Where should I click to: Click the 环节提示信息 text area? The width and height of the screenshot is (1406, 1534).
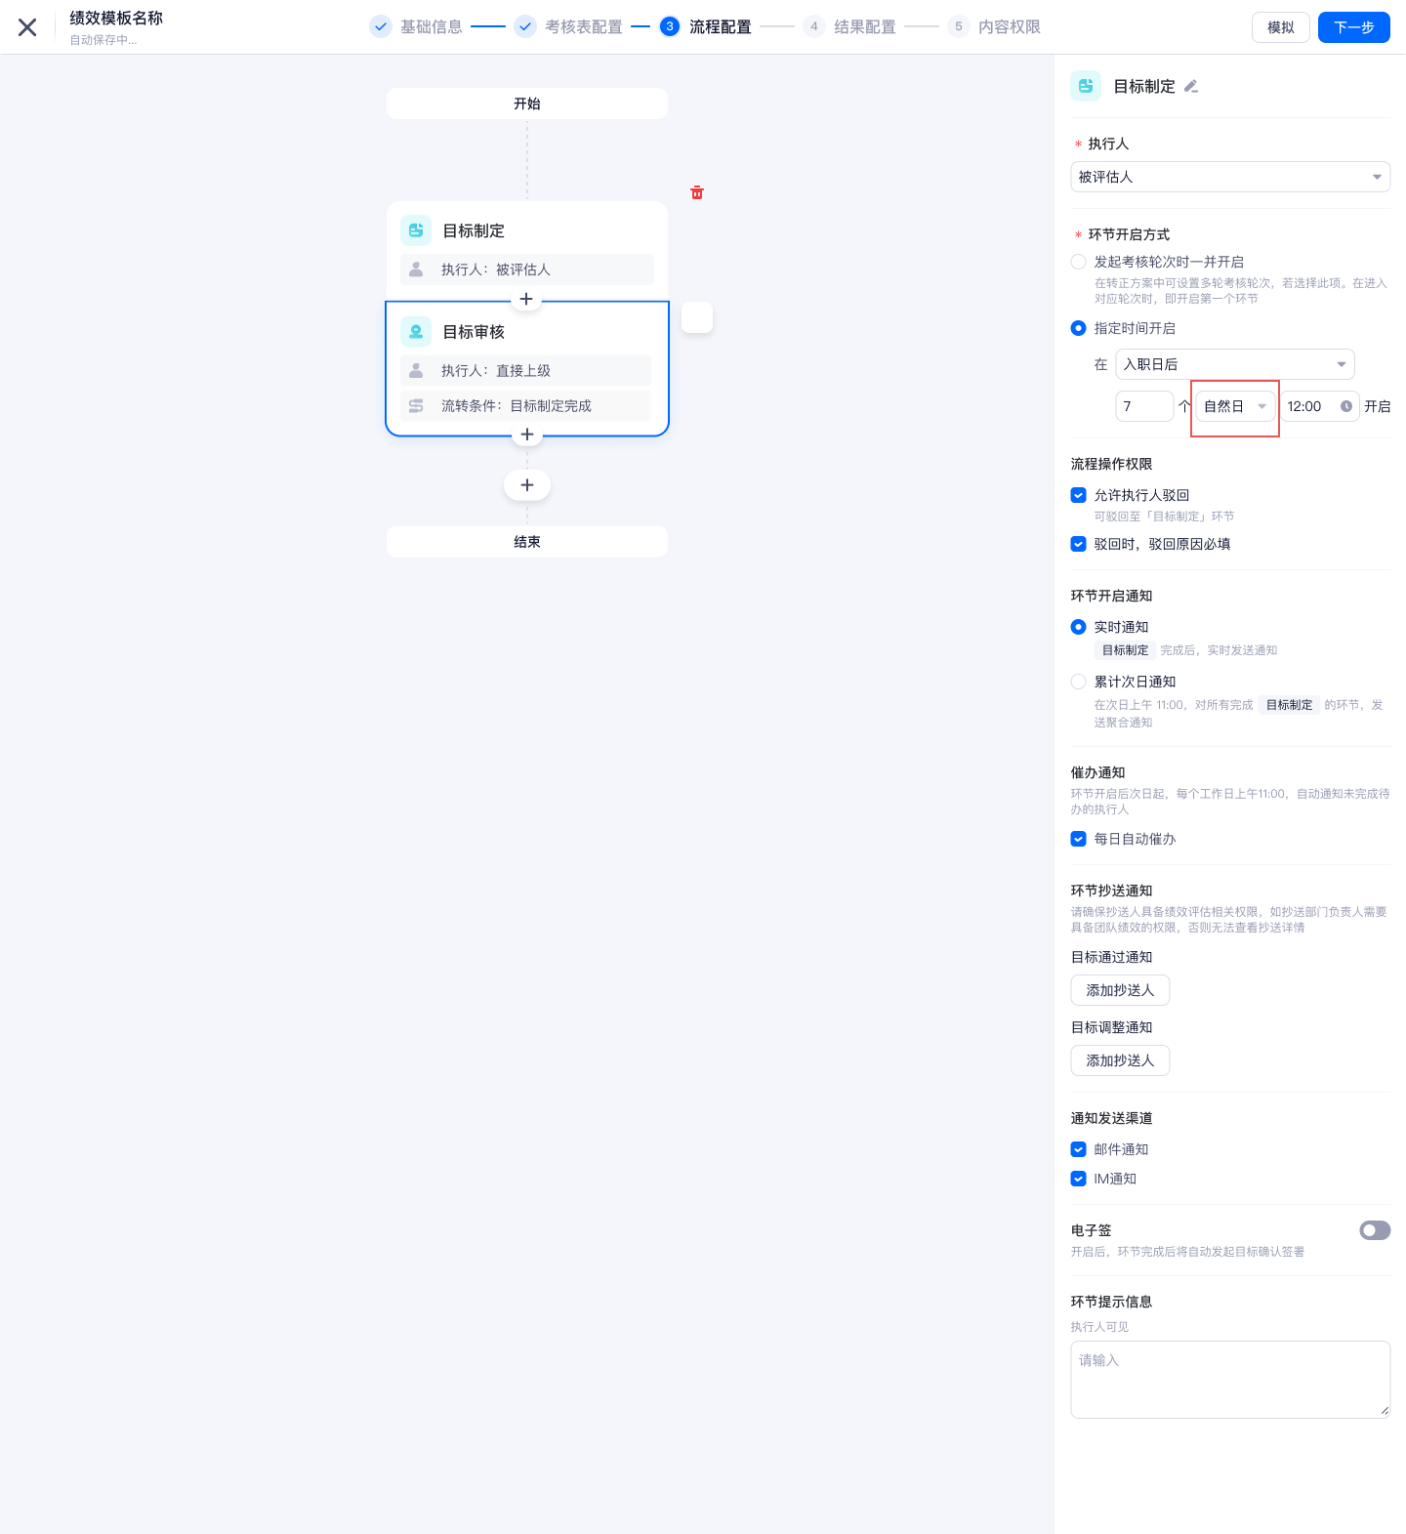click(x=1230, y=1380)
